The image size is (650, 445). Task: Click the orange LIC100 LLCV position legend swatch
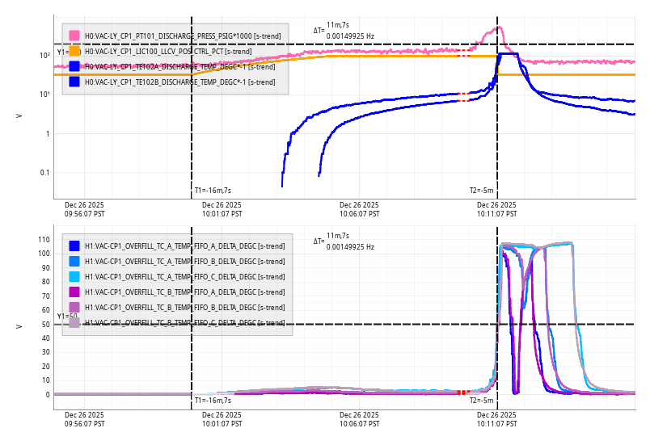tap(74, 51)
